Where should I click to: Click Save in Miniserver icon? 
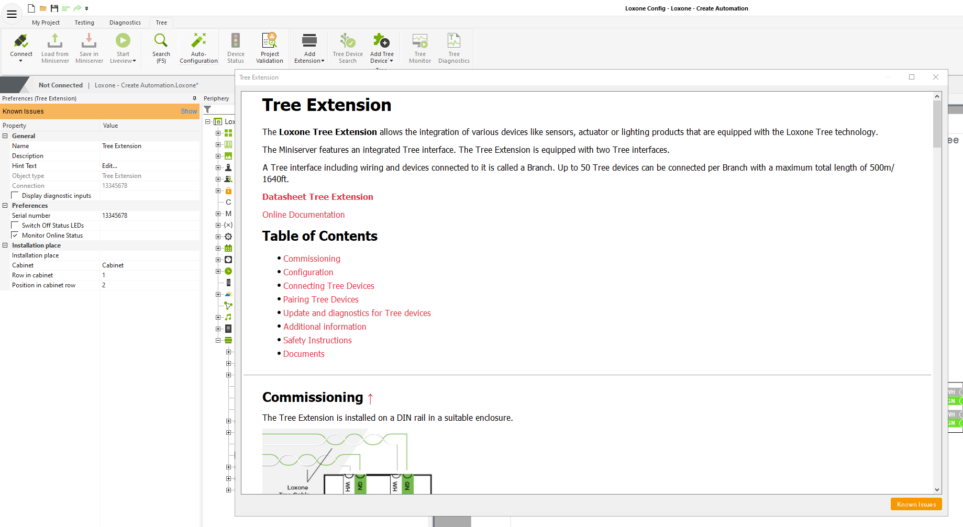tap(89, 42)
